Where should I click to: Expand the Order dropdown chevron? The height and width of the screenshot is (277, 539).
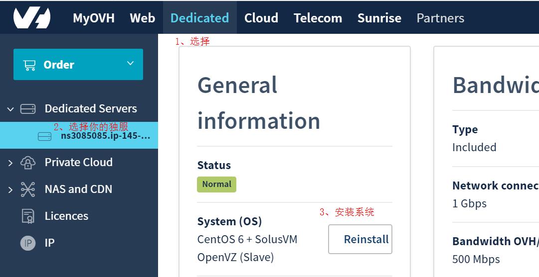130,64
